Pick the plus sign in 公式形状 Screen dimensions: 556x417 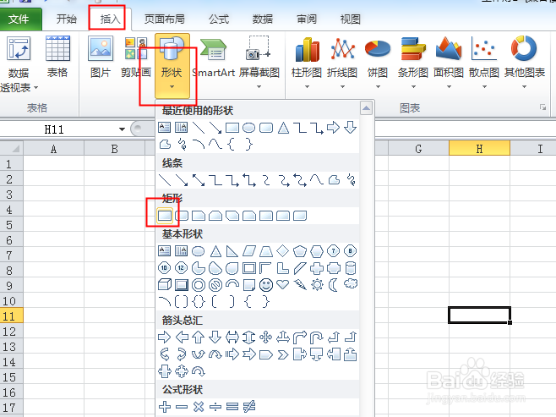tap(165, 406)
